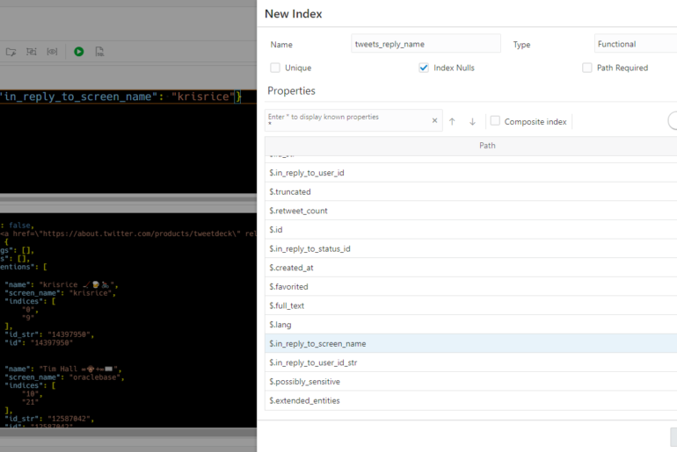
Task: Select the $.created_at path row
Action: tap(470, 268)
